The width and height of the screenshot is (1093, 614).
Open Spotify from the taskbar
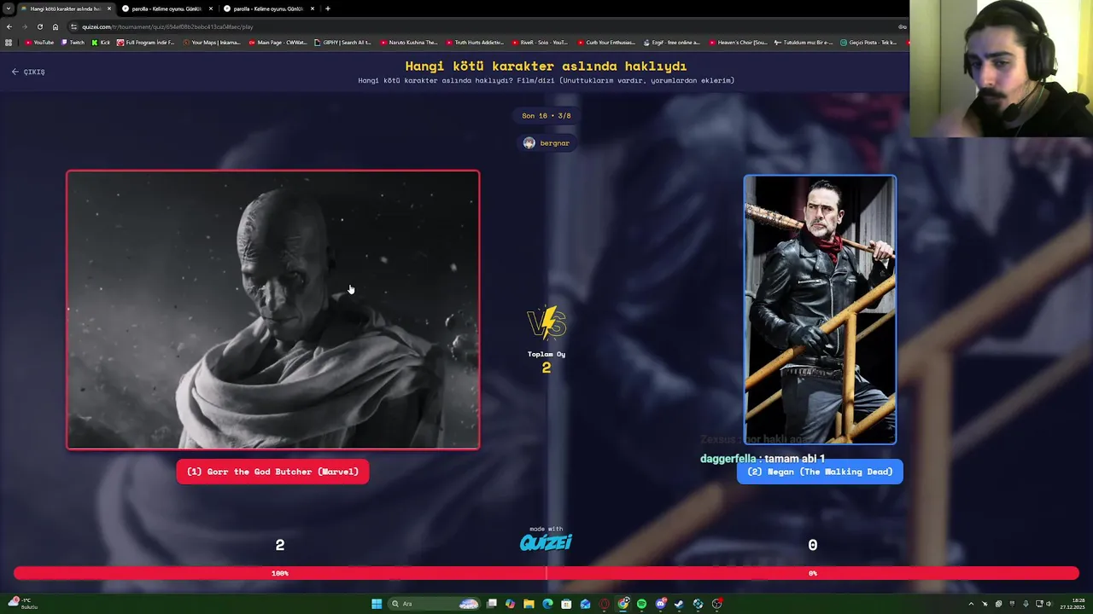click(641, 604)
